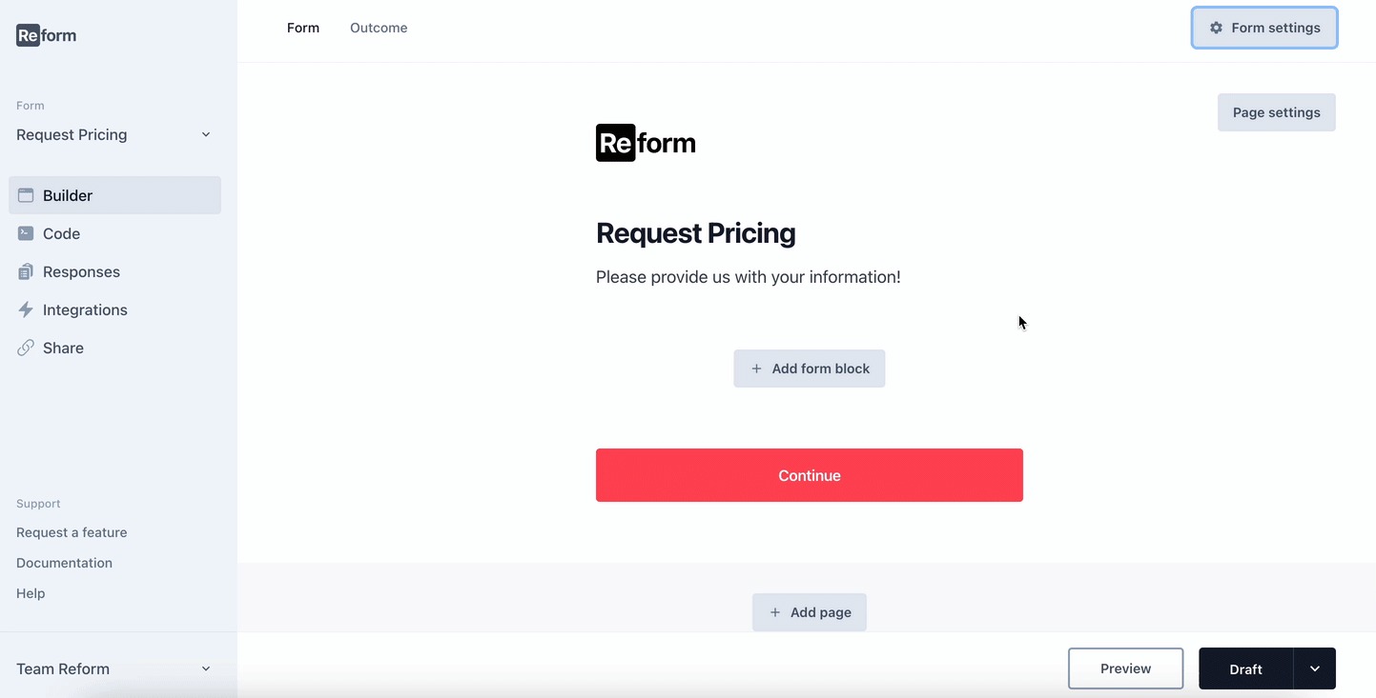Open the Team Reform switcher chevron
1376x698 pixels.
point(206,668)
